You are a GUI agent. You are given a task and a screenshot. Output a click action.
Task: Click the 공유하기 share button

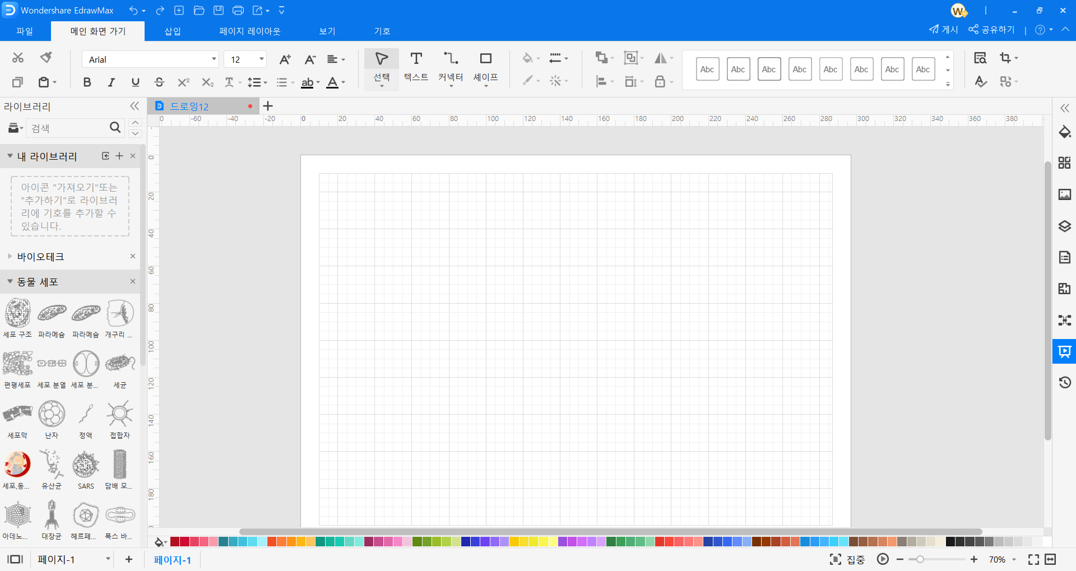pos(991,30)
